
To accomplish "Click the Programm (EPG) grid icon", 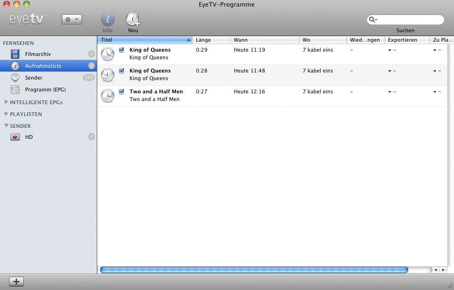I will point(15,90).
